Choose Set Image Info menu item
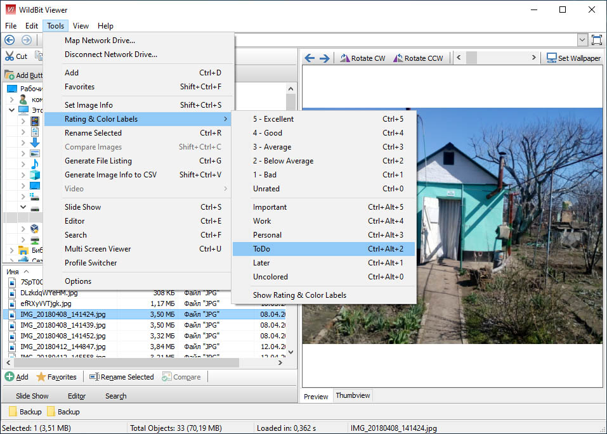This screenshot has width=607, height=434. pos(138,105)
